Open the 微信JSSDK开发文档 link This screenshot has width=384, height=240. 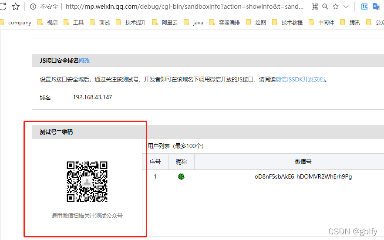coord(300,79)
